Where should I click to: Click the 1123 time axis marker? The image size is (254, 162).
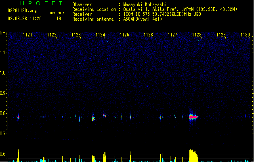pyautogui.click(x=76, y=35)
